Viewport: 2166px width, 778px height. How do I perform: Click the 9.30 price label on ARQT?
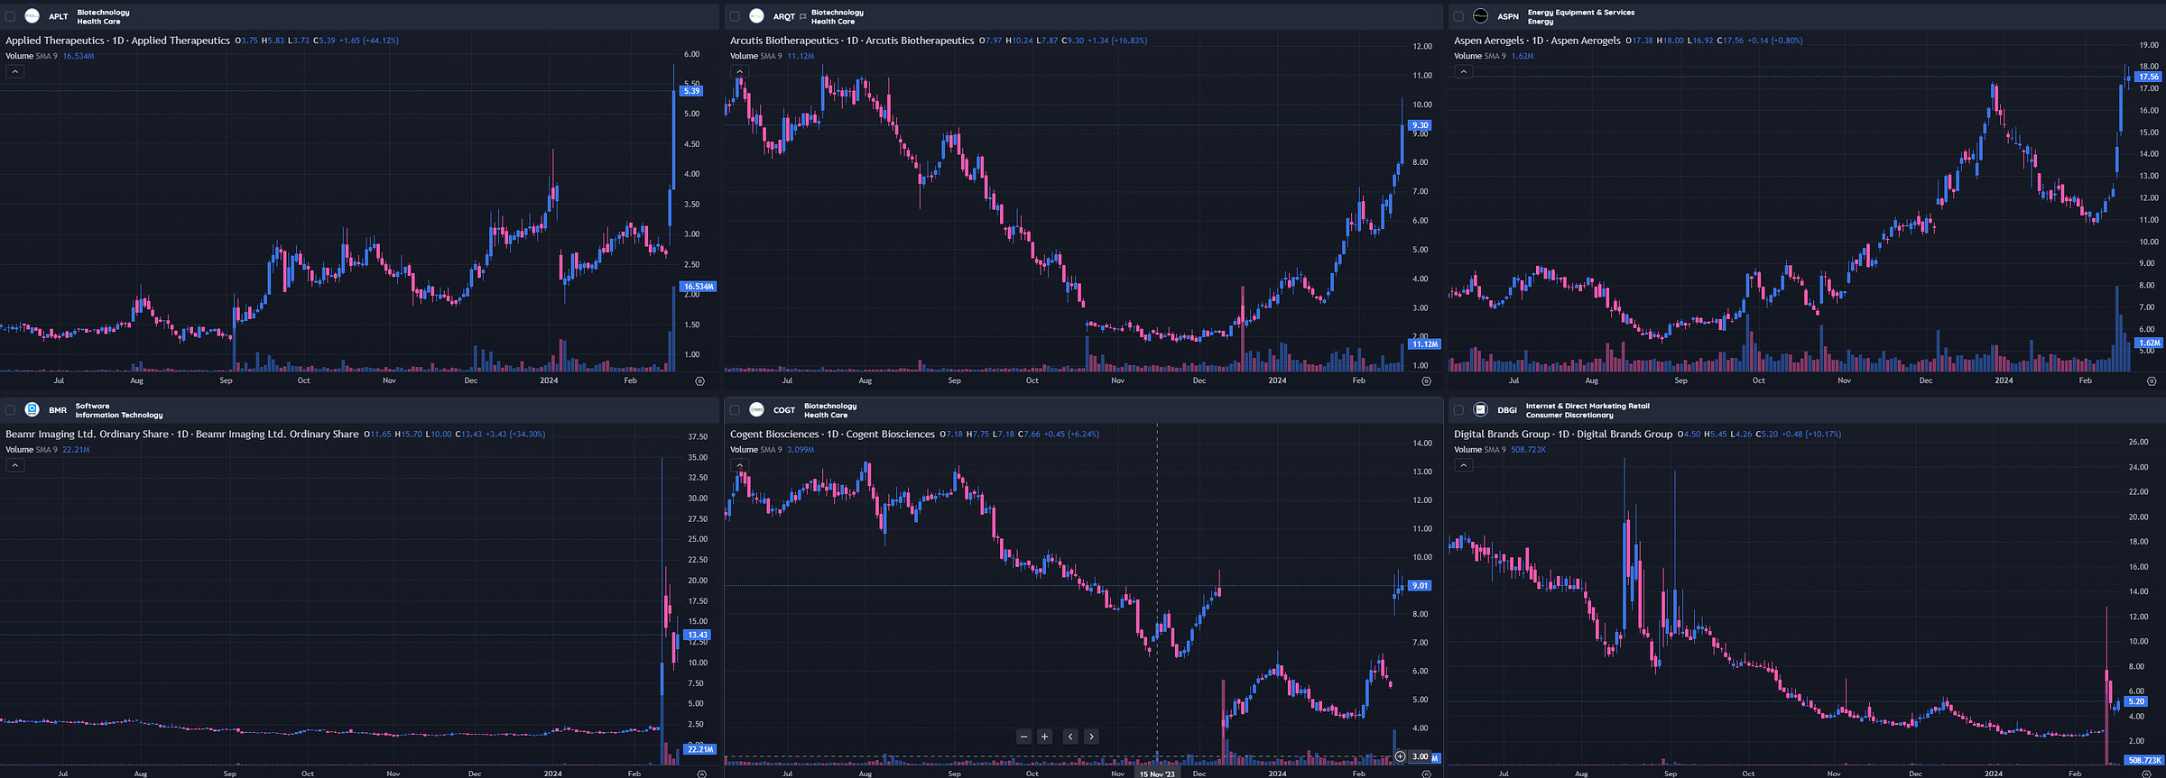pos(1420,125)
